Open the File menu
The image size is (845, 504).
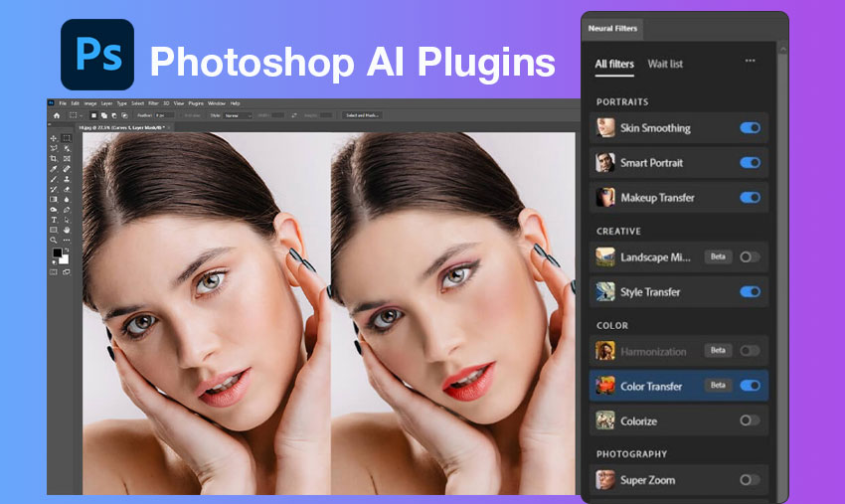[x=63, y=103]
